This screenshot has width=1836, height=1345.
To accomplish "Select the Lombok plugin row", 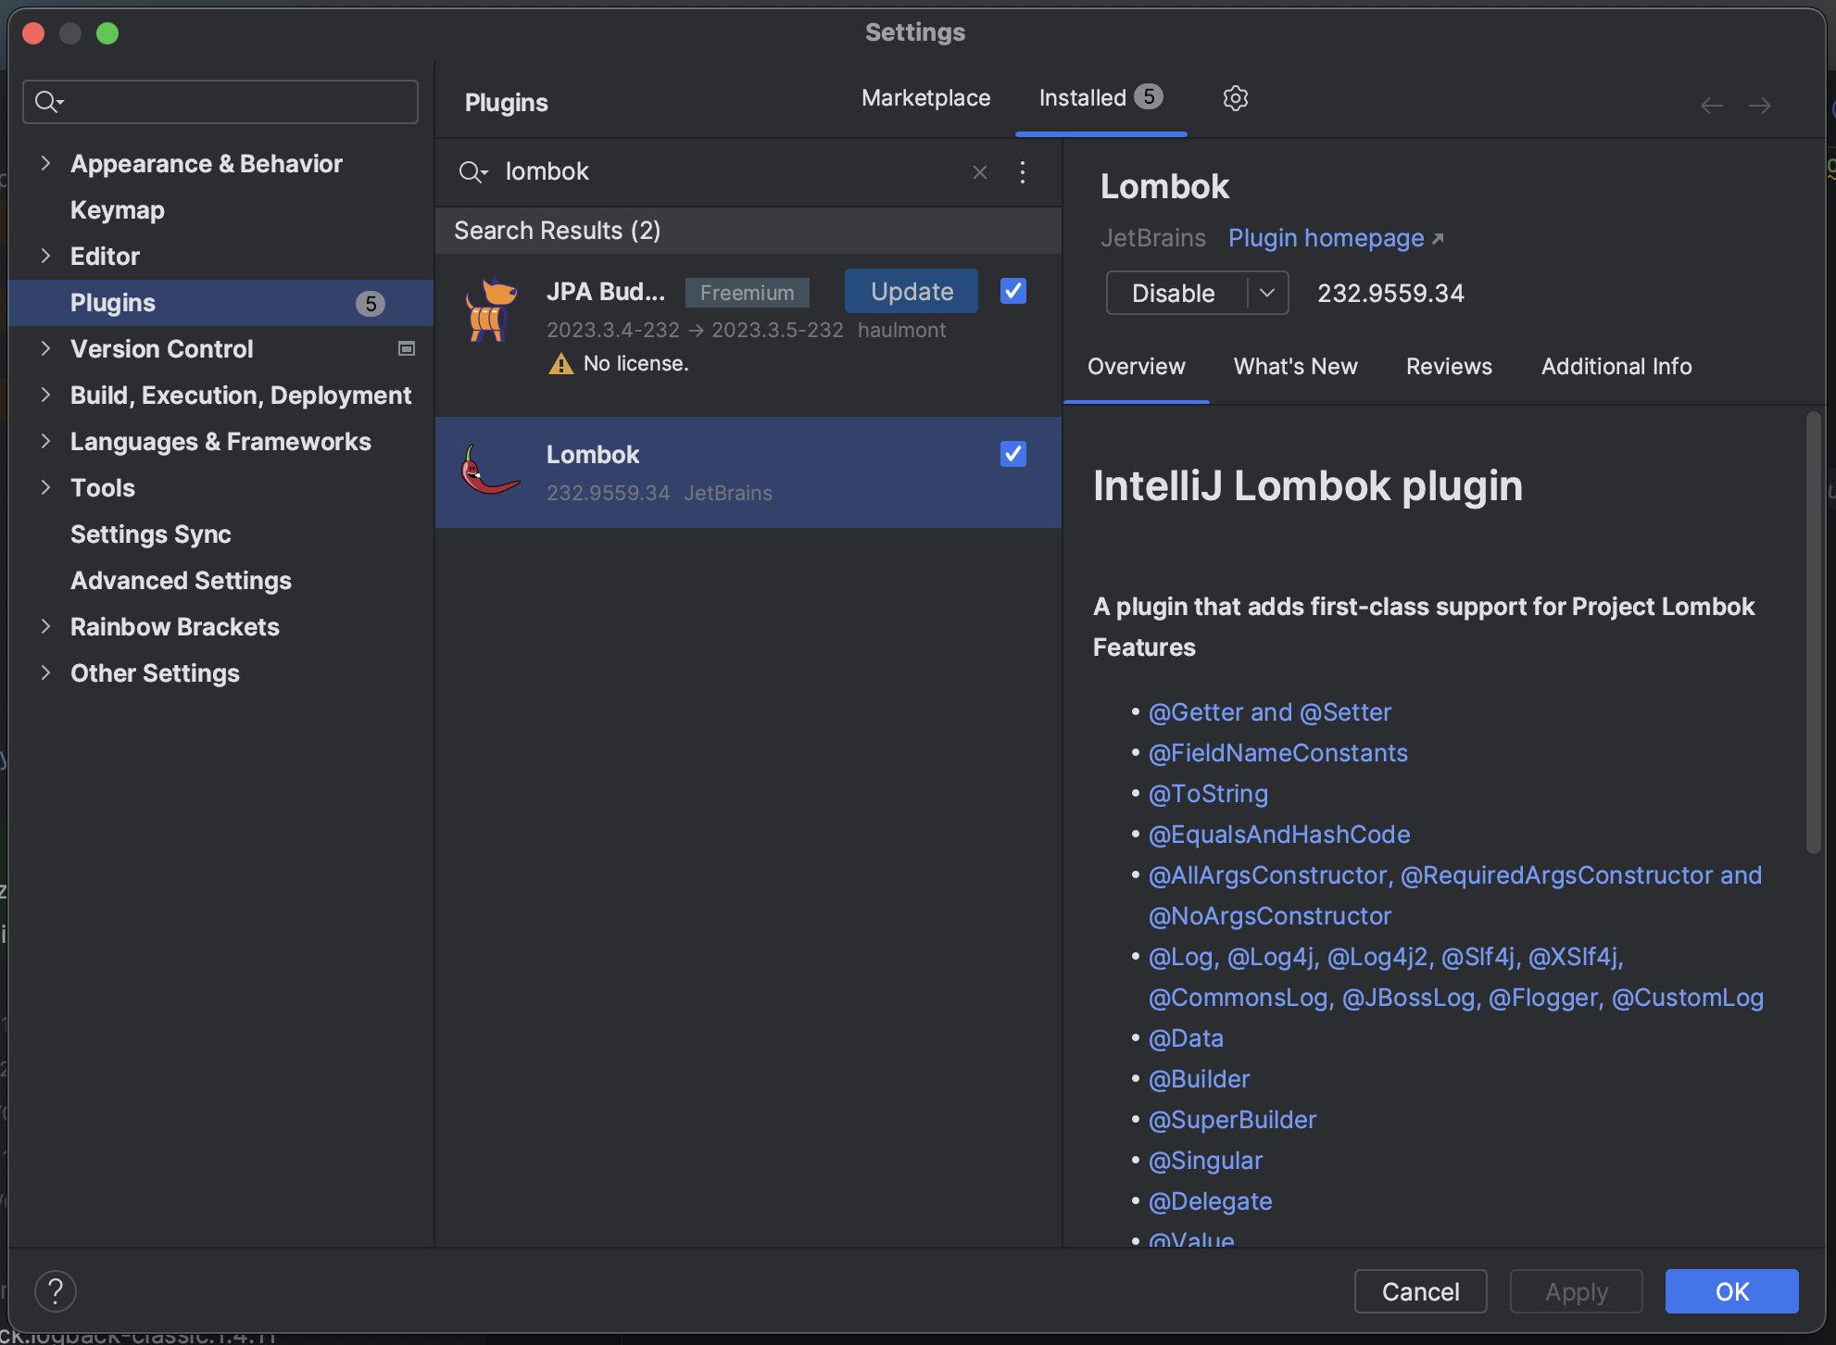I will pos(748,472).
